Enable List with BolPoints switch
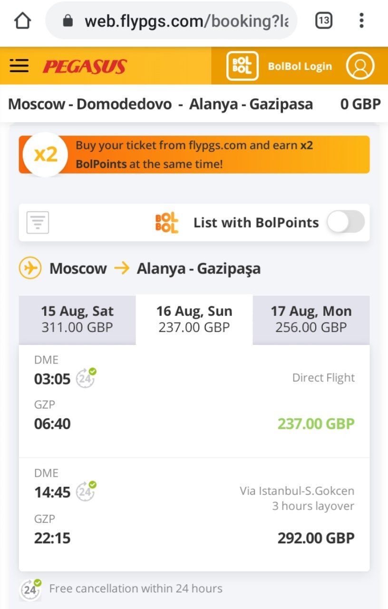Image resolution: width=388 pixels, height=609 pixels. coord(346,222)
